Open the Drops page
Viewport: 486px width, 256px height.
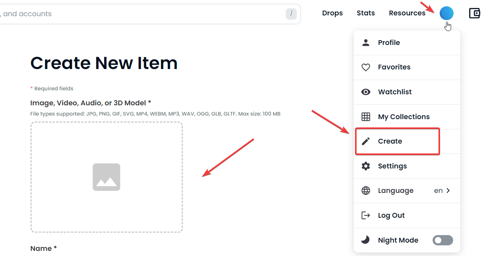coord(332,13)
